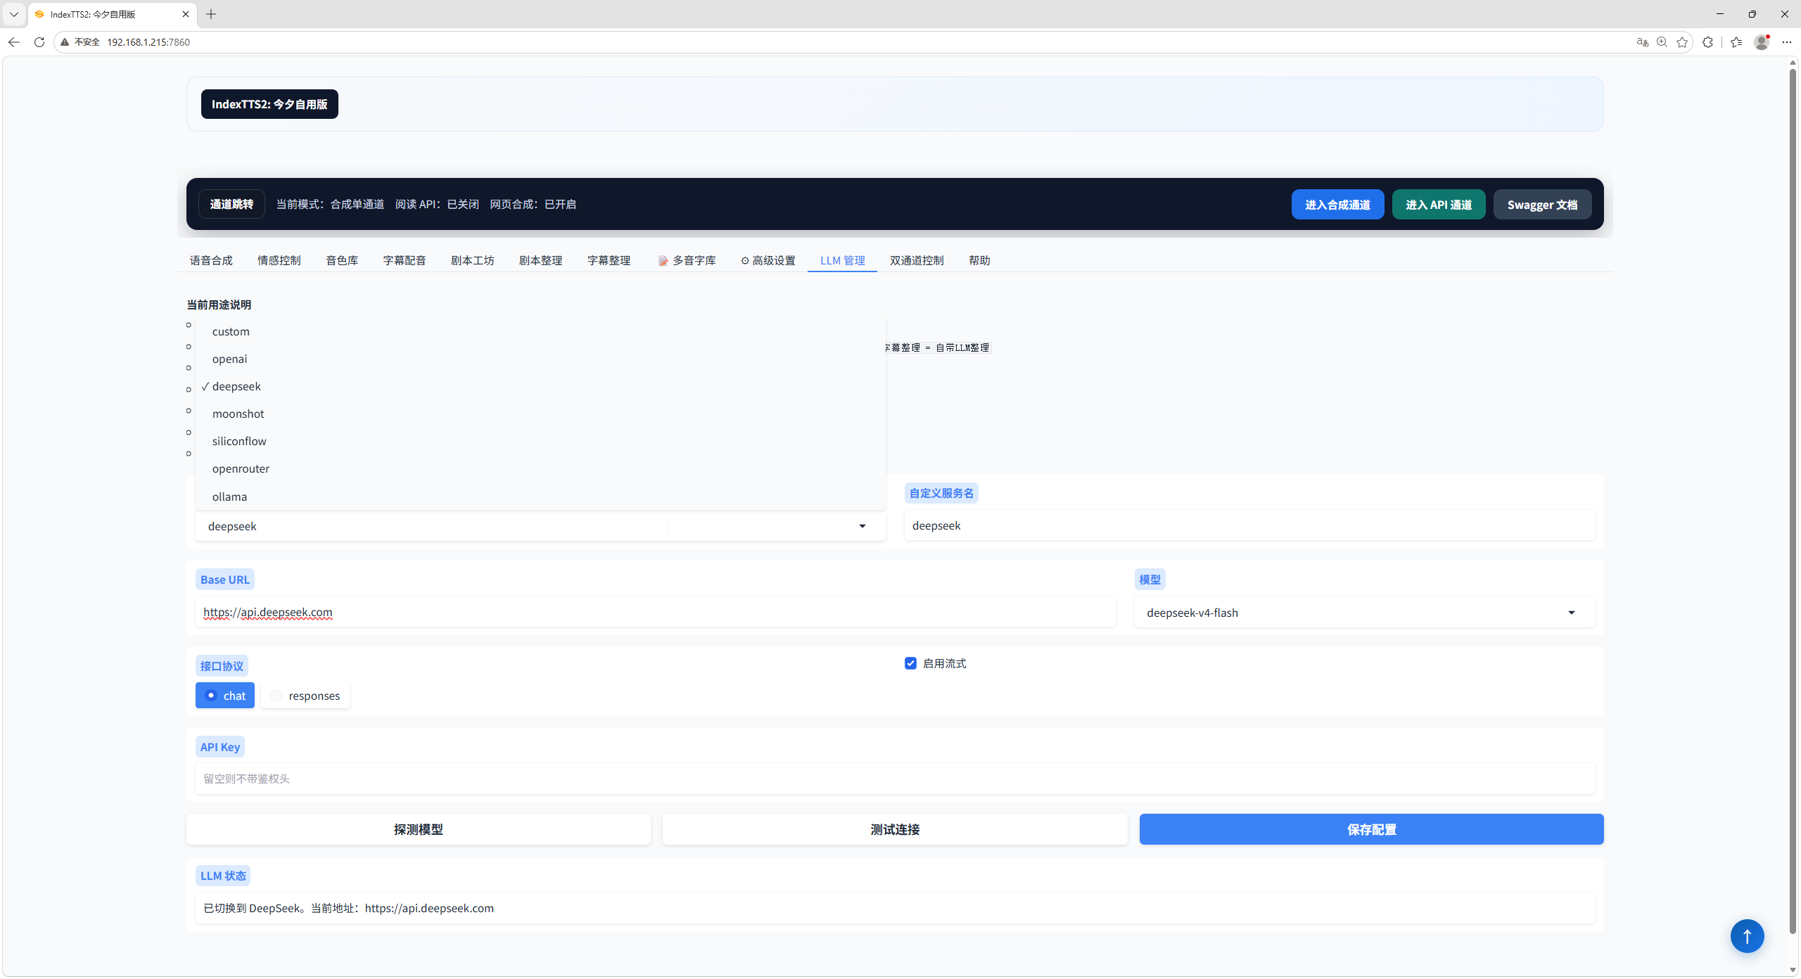1801x979 pixels.
Task: Switch to the 字幕整理 tab
Action: pyautogui.click(x=609, y=260)
